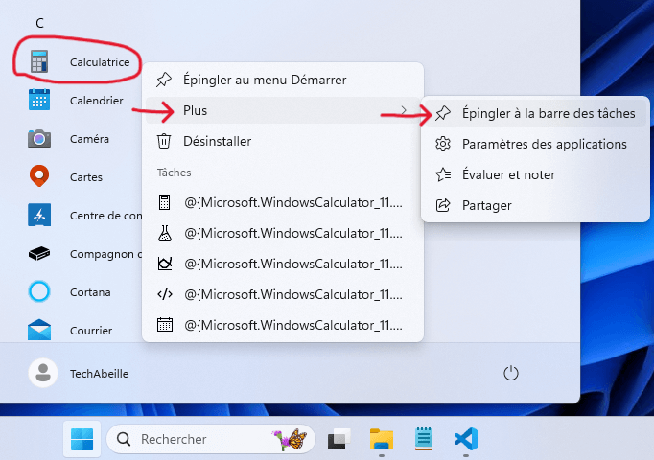Click the Calendrier app name
The height and width of the screenshot is (460, 654).
point(96,101)
